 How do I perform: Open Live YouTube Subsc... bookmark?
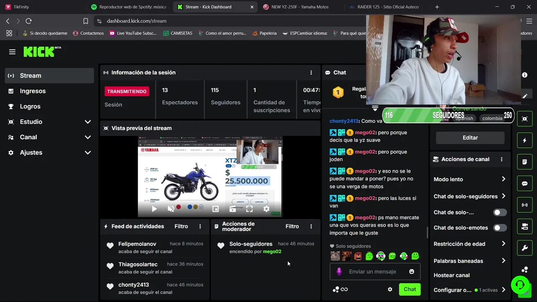(x=133, y=33)
